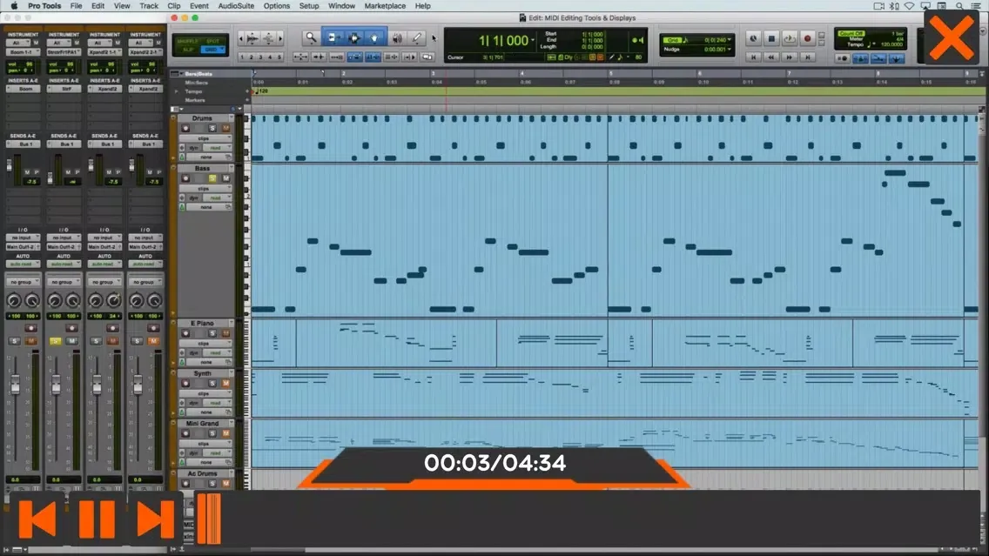Select the Selector tool

pyautogui.click(x=353, y=38)
